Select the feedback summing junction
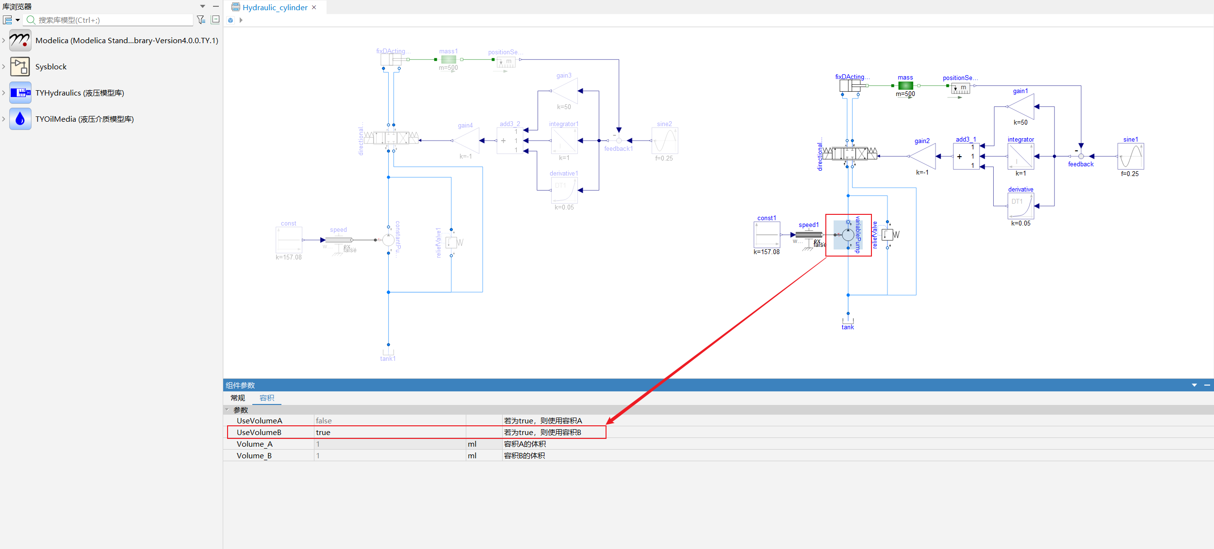 1081,156
